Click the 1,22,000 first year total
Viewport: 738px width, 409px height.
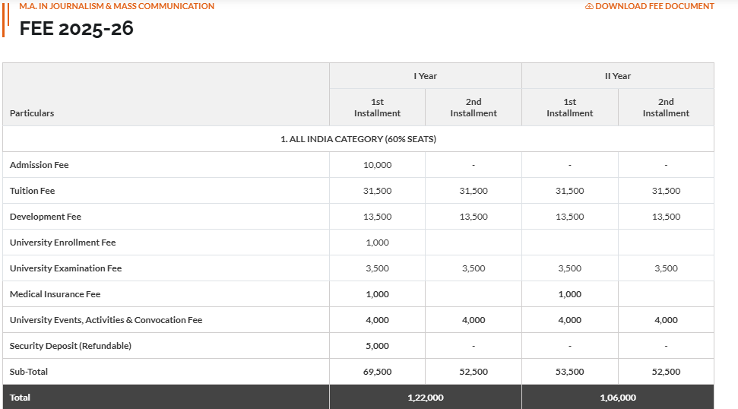(426, 398)
